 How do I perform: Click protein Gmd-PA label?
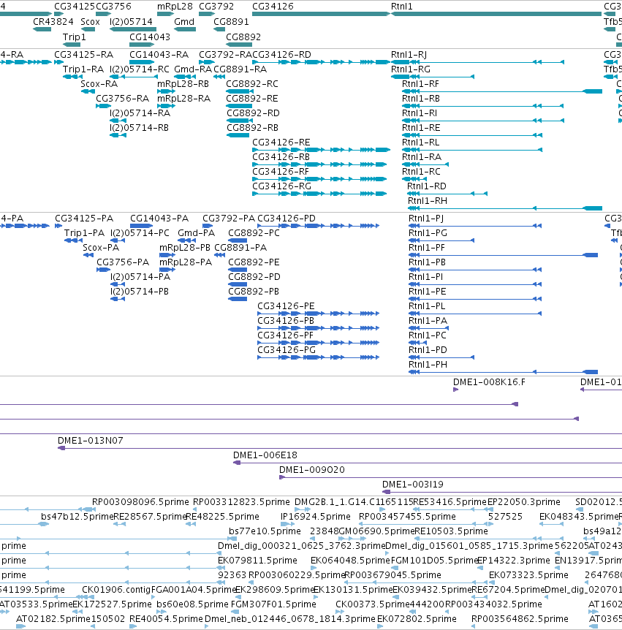pos(196,233)
